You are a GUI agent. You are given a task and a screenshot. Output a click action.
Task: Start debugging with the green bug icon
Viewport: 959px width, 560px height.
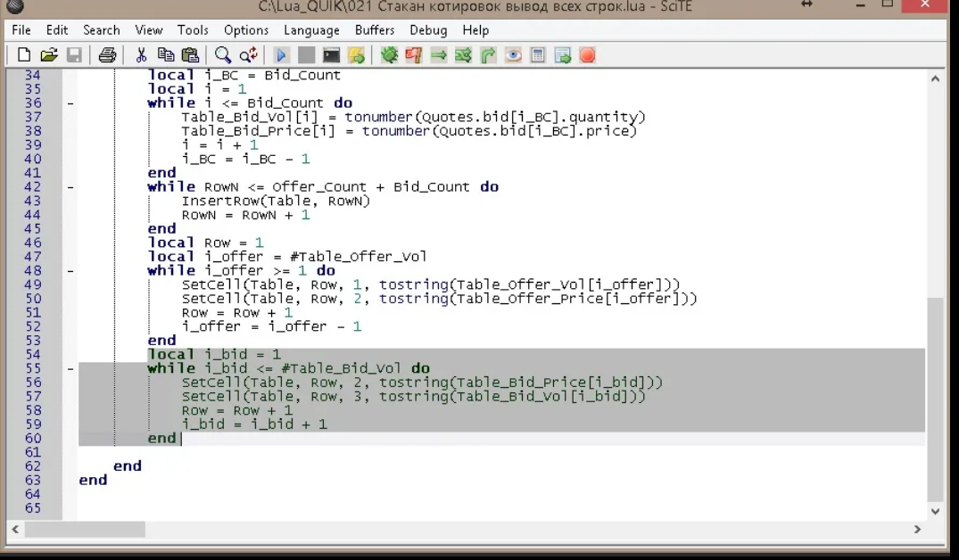tap(389, 55)
